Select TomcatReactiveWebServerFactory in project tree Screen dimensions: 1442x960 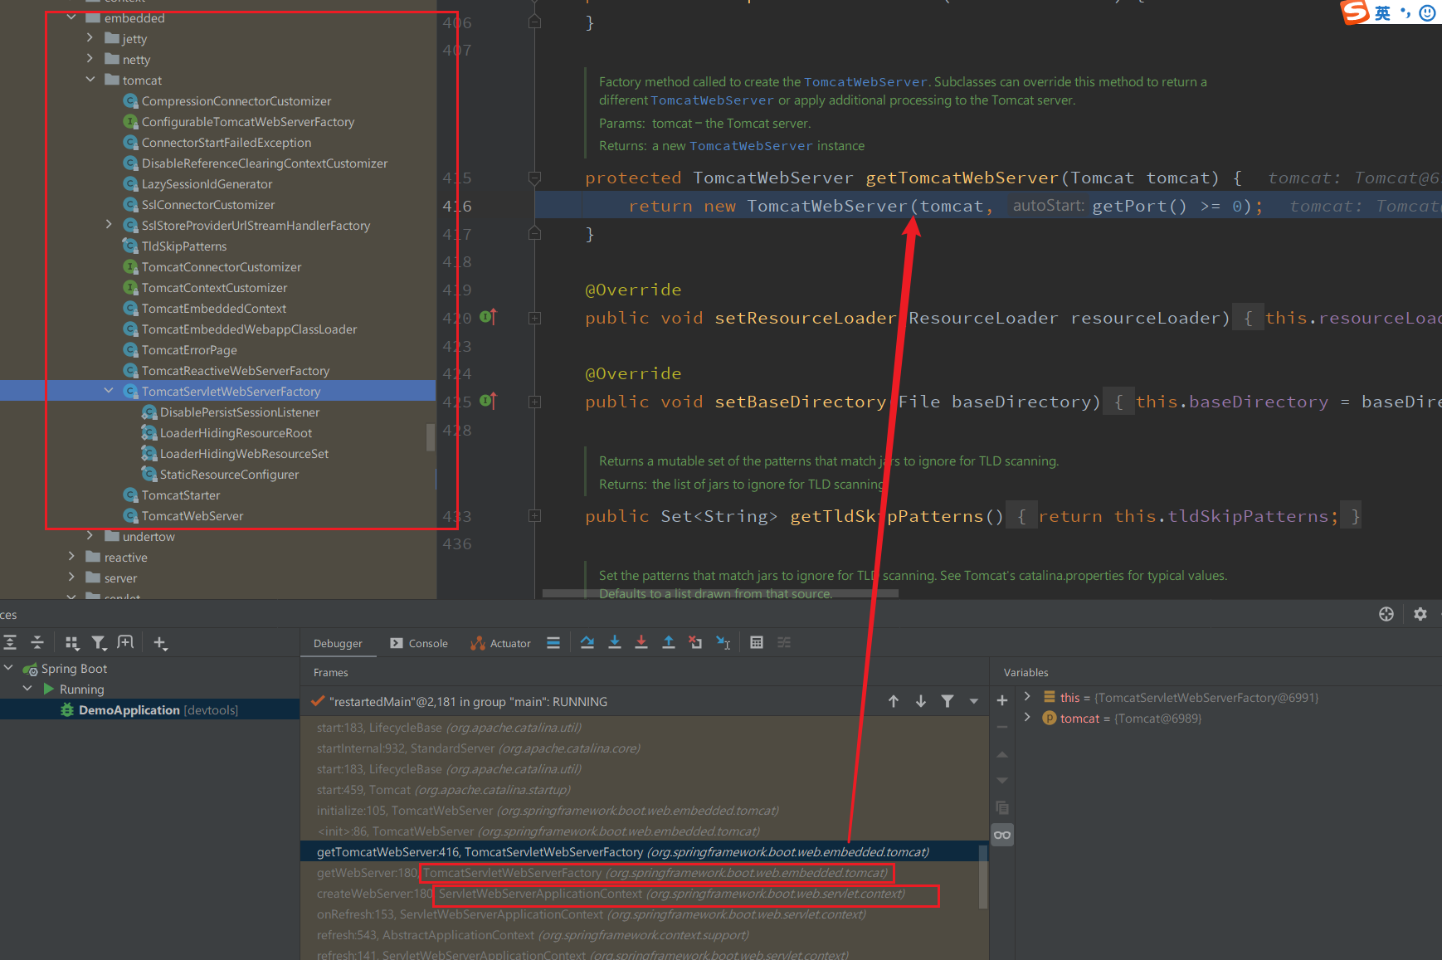click(236, 371)
